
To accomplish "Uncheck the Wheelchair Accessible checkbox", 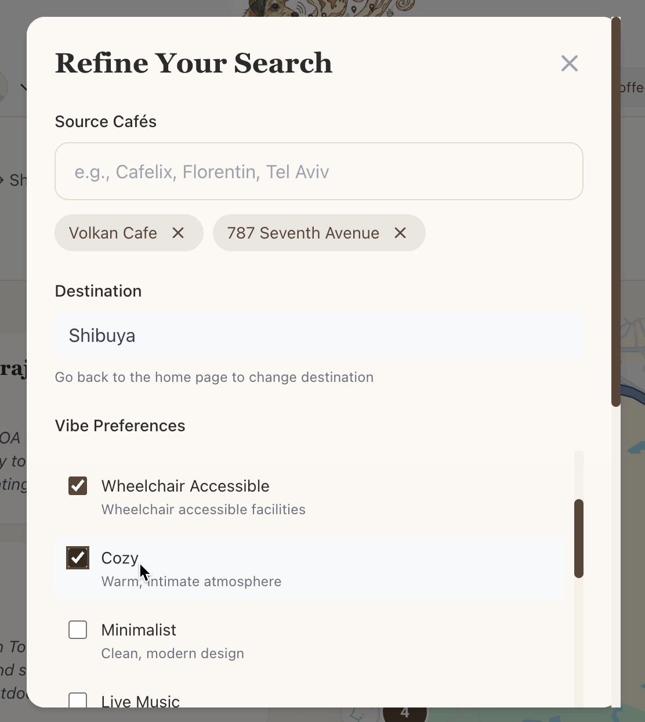I will click(78, 486).
